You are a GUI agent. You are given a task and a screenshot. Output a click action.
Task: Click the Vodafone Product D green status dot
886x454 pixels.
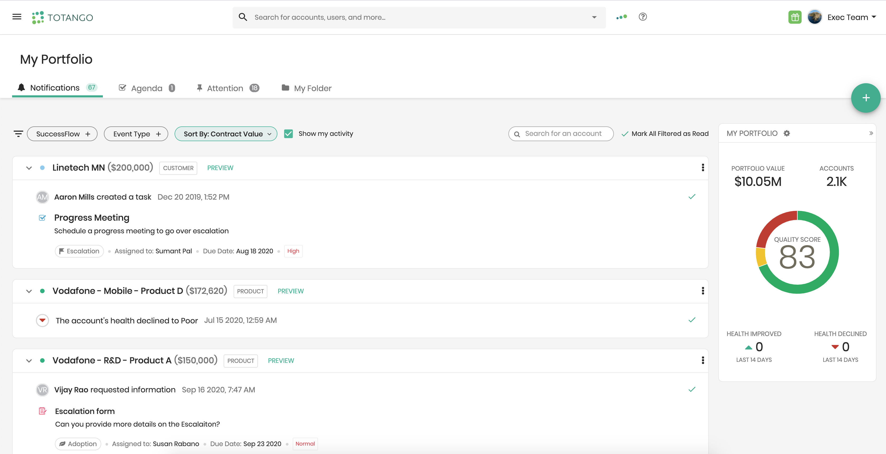pyautogui.click(x=42, y=291)
